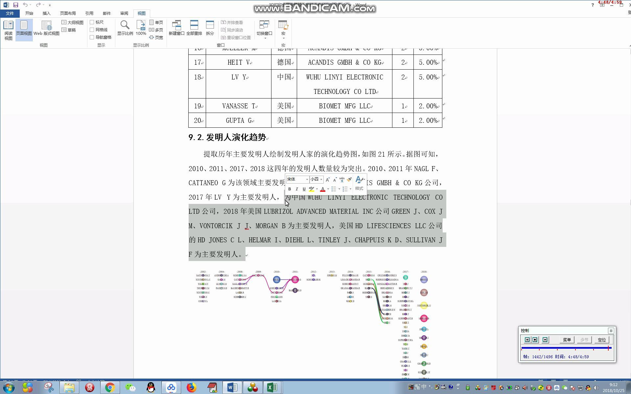This screenshot has width=631, height=394.
Task: Click Menu button (菜单) in control panel
Action: (567, 340)
